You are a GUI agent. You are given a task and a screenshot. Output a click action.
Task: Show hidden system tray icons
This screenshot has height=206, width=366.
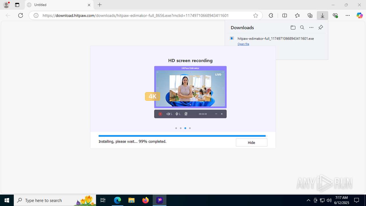click(308, 200)
